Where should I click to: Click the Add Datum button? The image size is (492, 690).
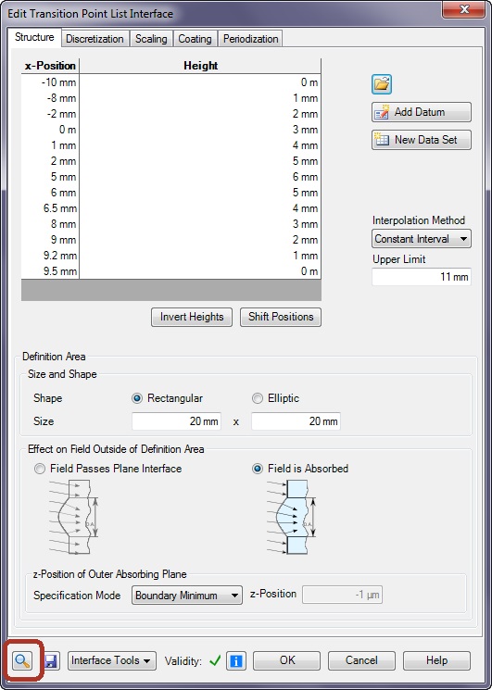coord(422,112)
